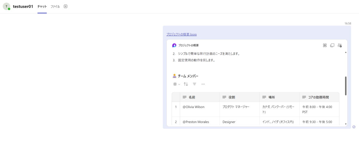Click the list item 固定使用の動作を促します

pyautogui.click(x=197, y=60)
